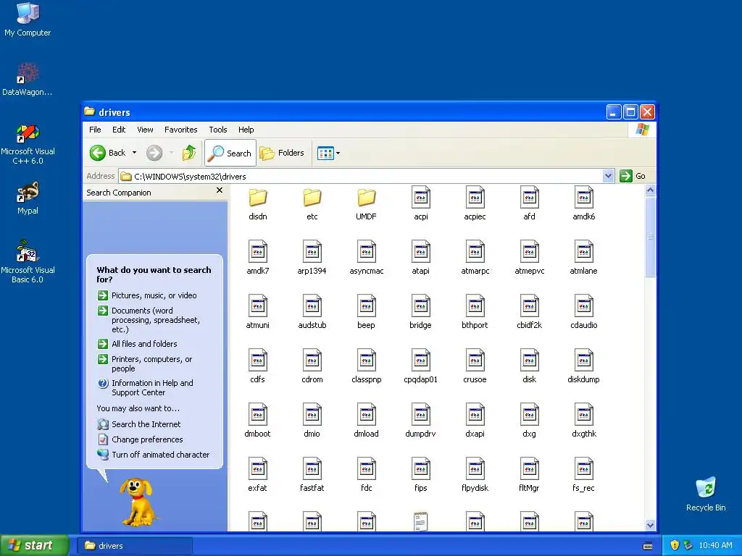Select the disdn folder
Image resolution: width=742 pixels, height=556 pixels.
[258, 203]
